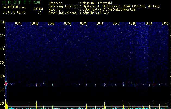Click time marker 0044

click(x=67, y=23)
